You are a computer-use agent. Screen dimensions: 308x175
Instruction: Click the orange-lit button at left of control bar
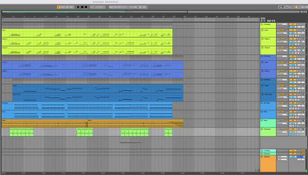pos(58,7)
